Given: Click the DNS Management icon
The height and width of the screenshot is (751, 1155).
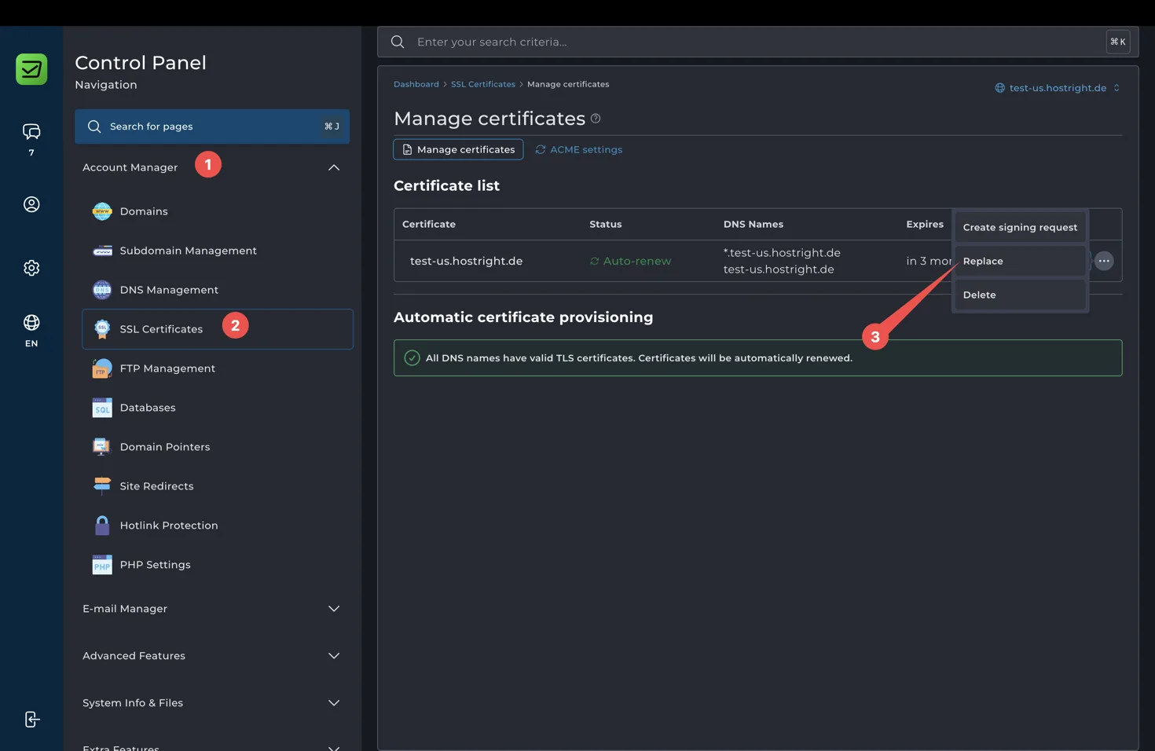Looking at the screenshot, I should pos(102,290).
